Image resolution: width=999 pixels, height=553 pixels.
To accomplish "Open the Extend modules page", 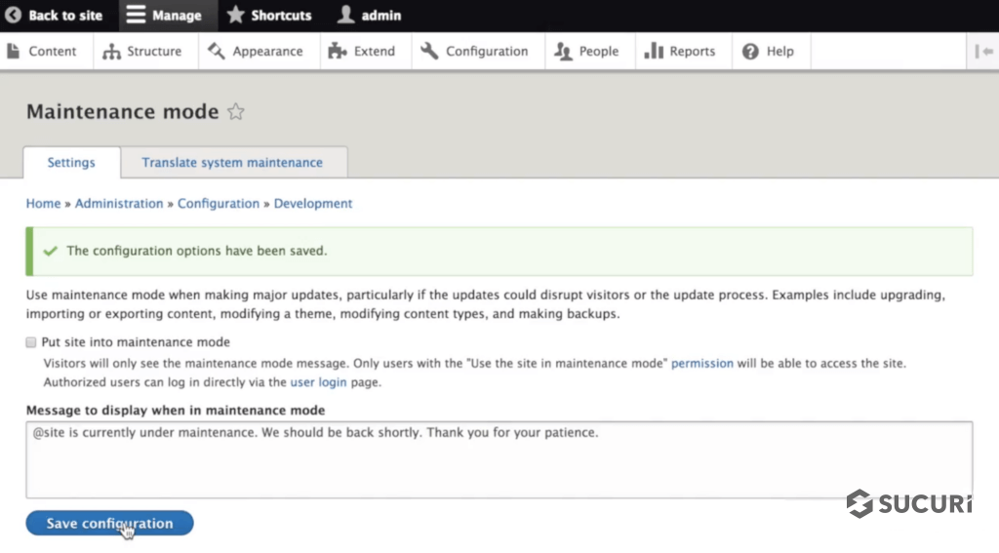I will [362, 52].
